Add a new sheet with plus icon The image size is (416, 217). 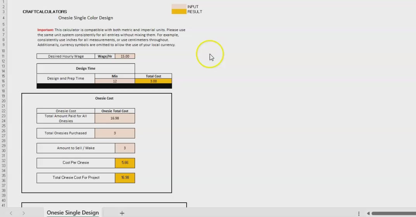point(122,213)
